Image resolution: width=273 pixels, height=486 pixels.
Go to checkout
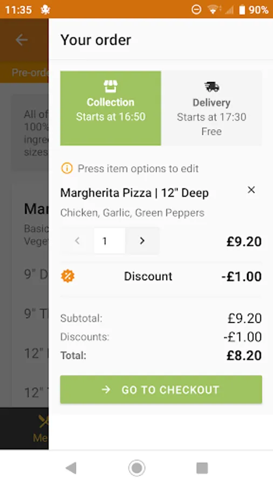click(161, 389)
